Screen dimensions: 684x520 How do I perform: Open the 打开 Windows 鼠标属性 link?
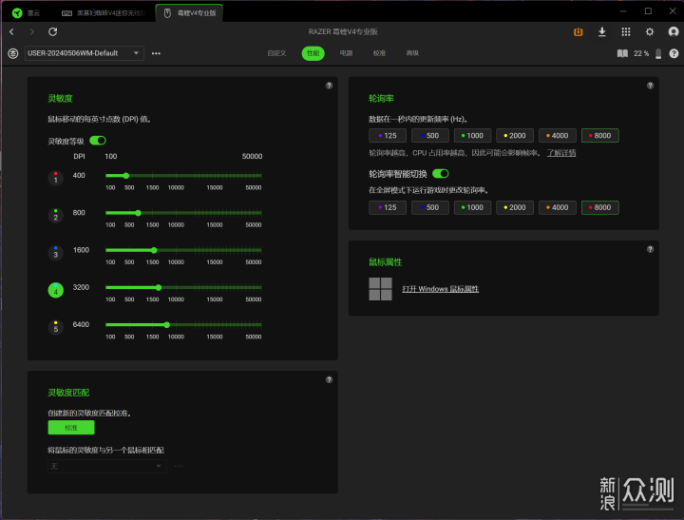coord(440,289)
